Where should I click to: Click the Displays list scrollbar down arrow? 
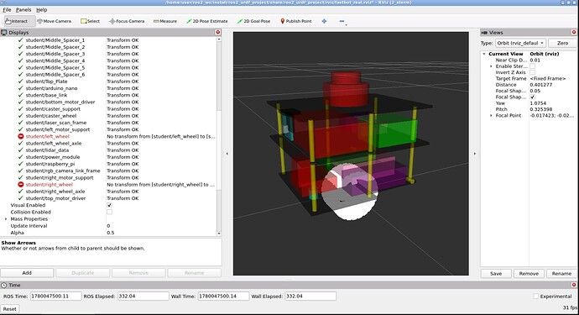click(x=219, y=234)
